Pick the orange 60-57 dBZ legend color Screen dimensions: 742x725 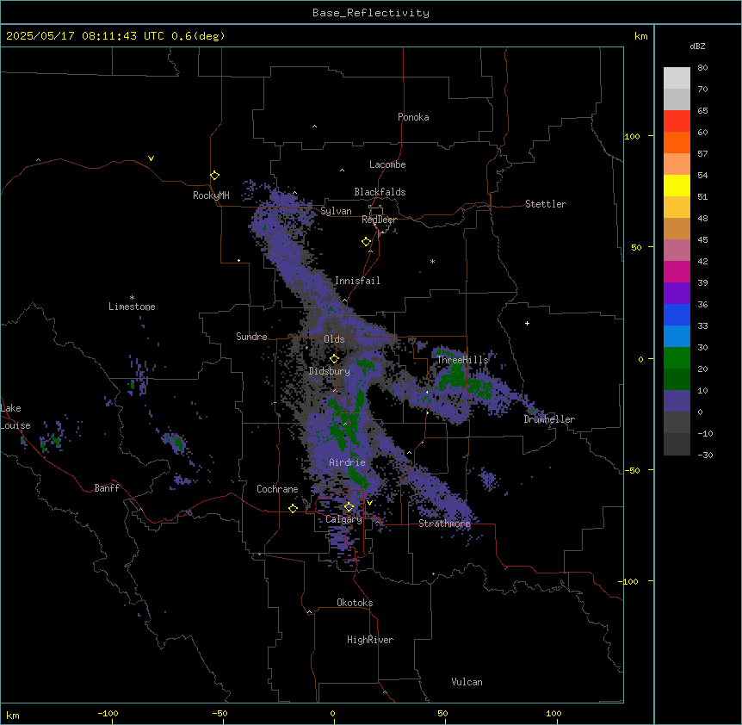point(677,142)
